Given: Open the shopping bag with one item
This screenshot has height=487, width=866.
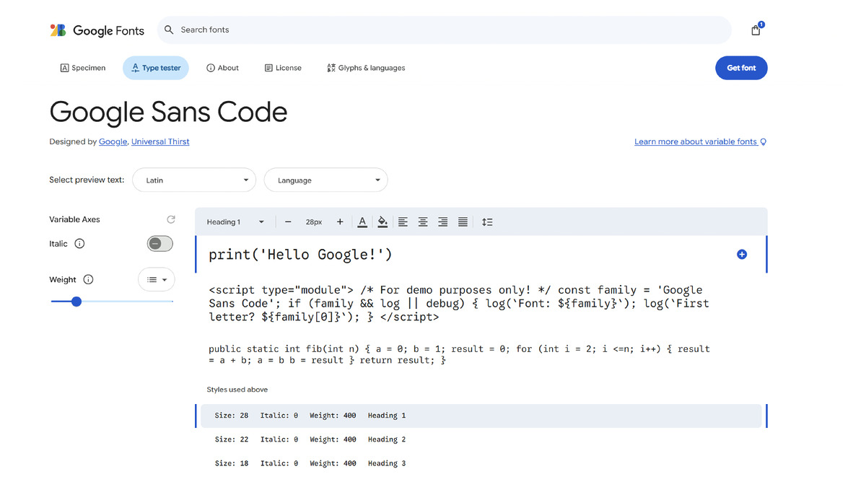Looking at the screenshot, I should 755,30.
